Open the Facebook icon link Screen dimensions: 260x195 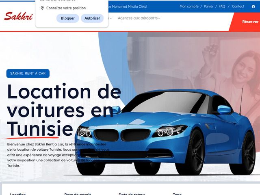(x=253, y=6)
